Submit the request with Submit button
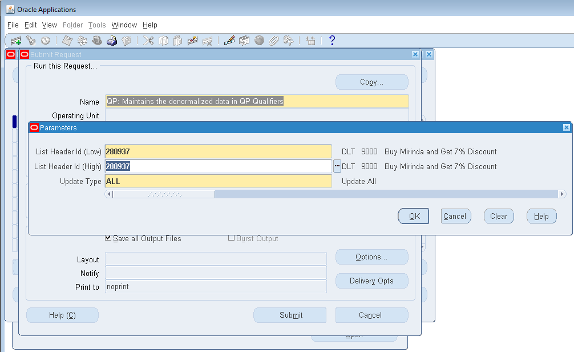This screenshot has height=352, width=574. [x=290, y=315]
